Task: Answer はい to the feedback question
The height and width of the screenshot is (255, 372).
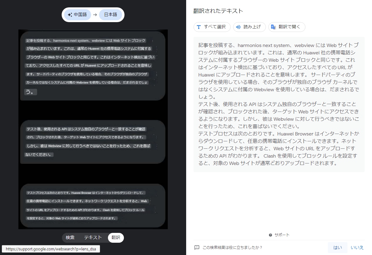Action: tap(338, 248)
